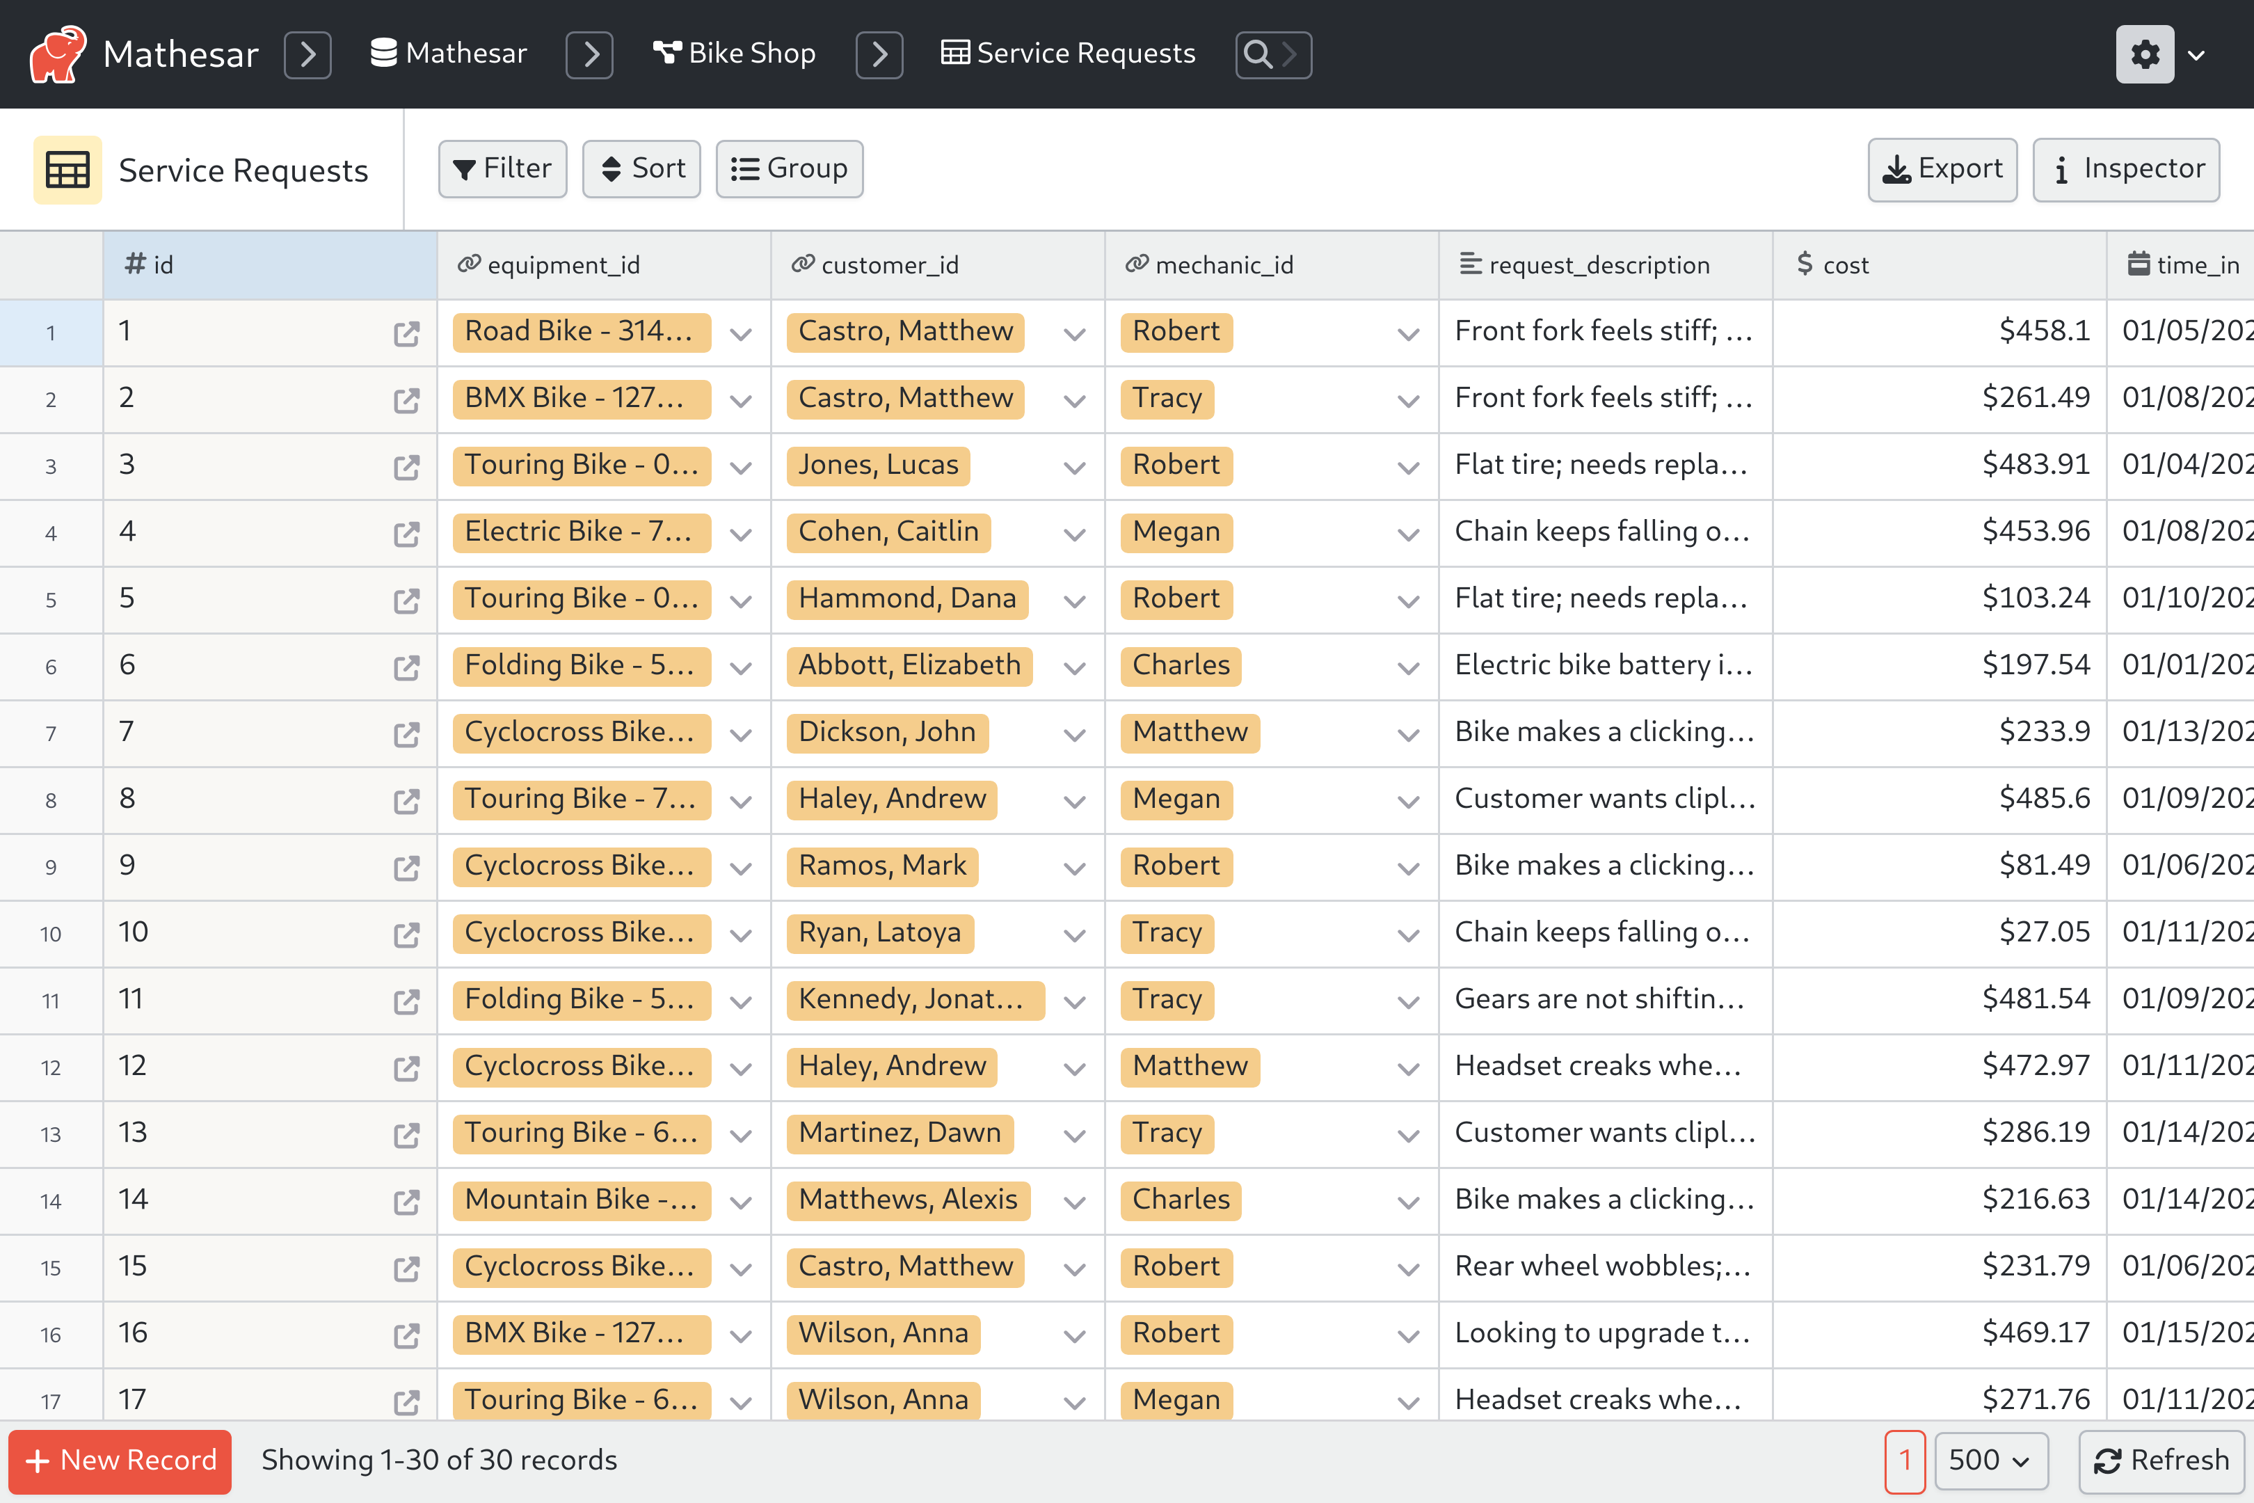Screen dimensions: 2254x1503
Task: Click the Sort icon to sort records
Action: [644, 166]
